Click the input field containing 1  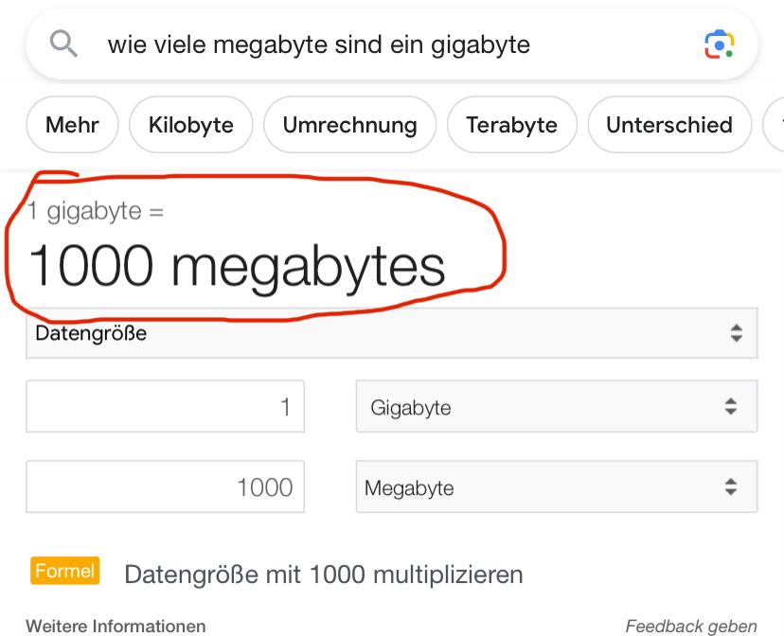(165, 407)
